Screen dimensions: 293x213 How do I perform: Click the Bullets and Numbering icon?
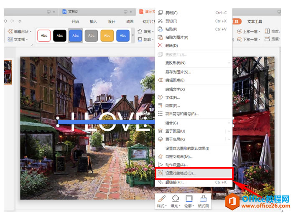pos(160,114)
